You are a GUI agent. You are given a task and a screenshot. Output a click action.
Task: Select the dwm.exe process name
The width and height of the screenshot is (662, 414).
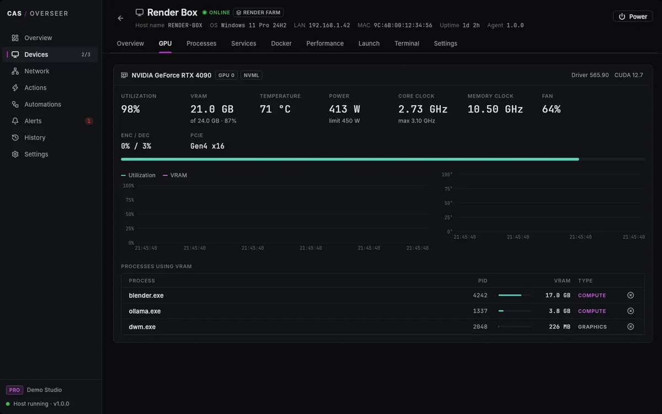pos(142,327)
